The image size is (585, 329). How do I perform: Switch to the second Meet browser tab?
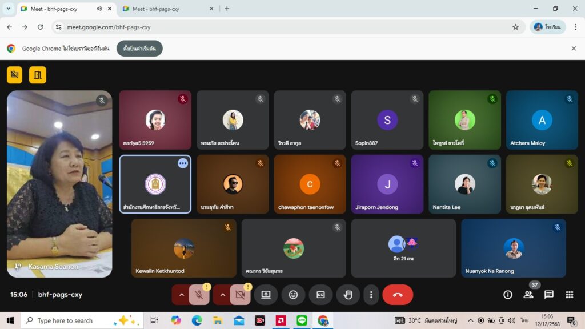coord(166,9)
